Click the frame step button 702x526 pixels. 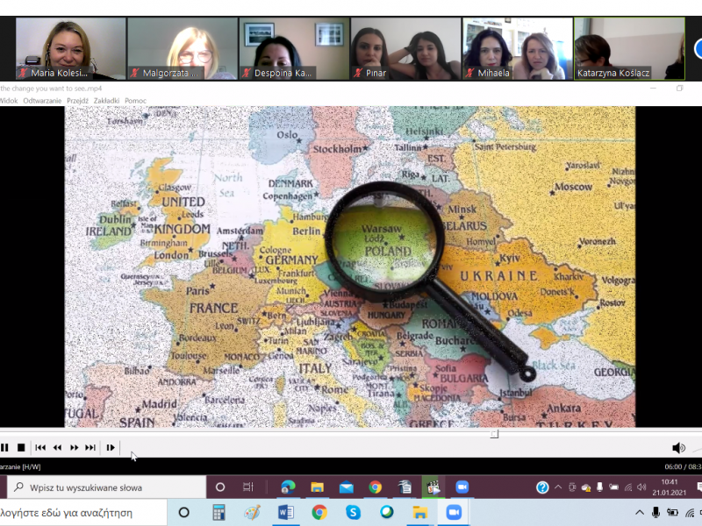(x=111, y=447)
